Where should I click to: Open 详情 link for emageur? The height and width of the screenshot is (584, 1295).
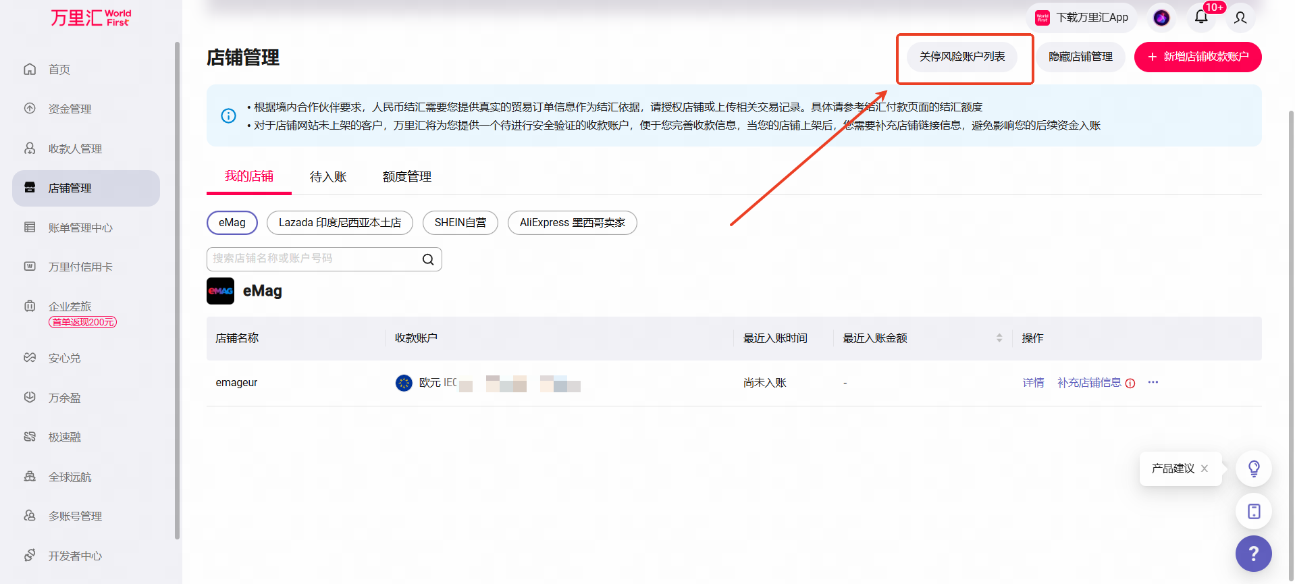point(1033,383)
